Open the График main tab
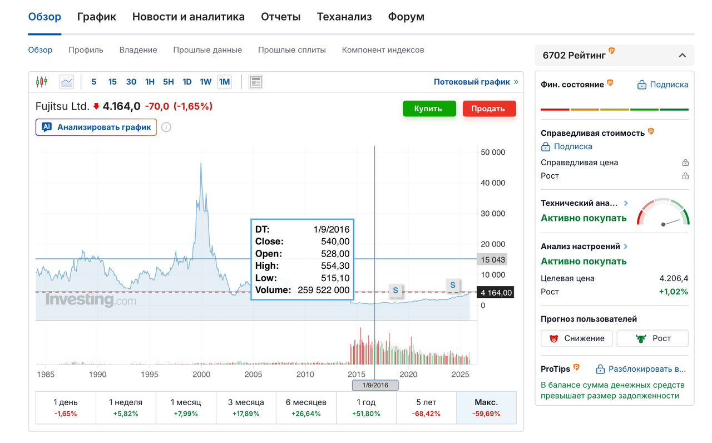 coord(97,17)
